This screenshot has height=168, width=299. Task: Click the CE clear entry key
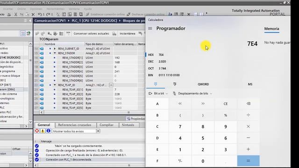[226, 104]
